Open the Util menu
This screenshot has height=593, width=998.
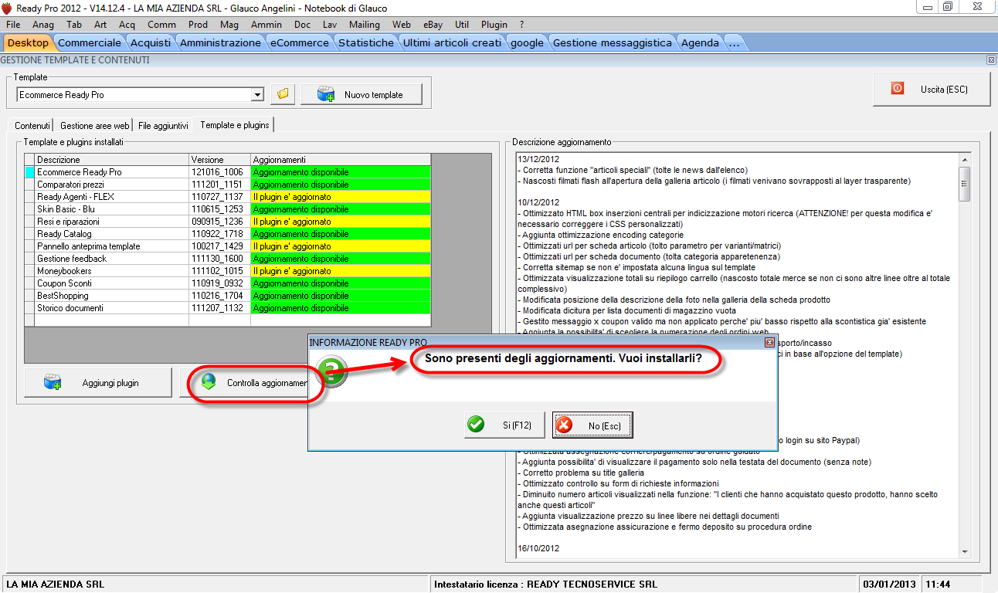(x=462, y=25)
